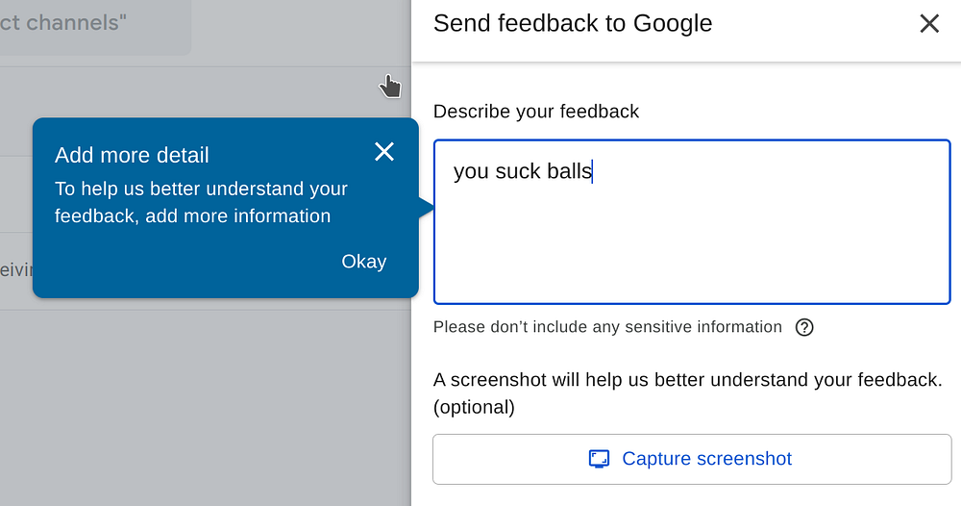Place cursor on the typed feedback text
Viewport: 961px width, 506px height.
pos(522,172)
